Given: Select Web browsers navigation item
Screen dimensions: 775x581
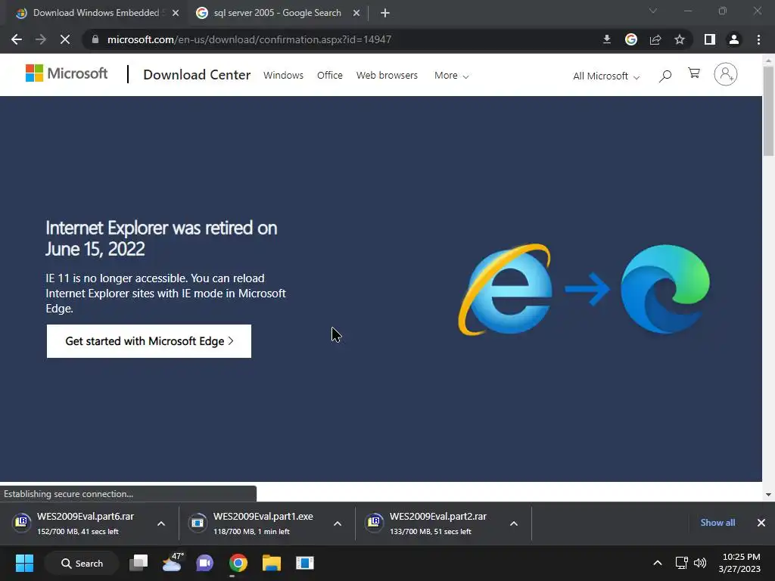Looking at the screenshot, I should click(x=387, y=75).
